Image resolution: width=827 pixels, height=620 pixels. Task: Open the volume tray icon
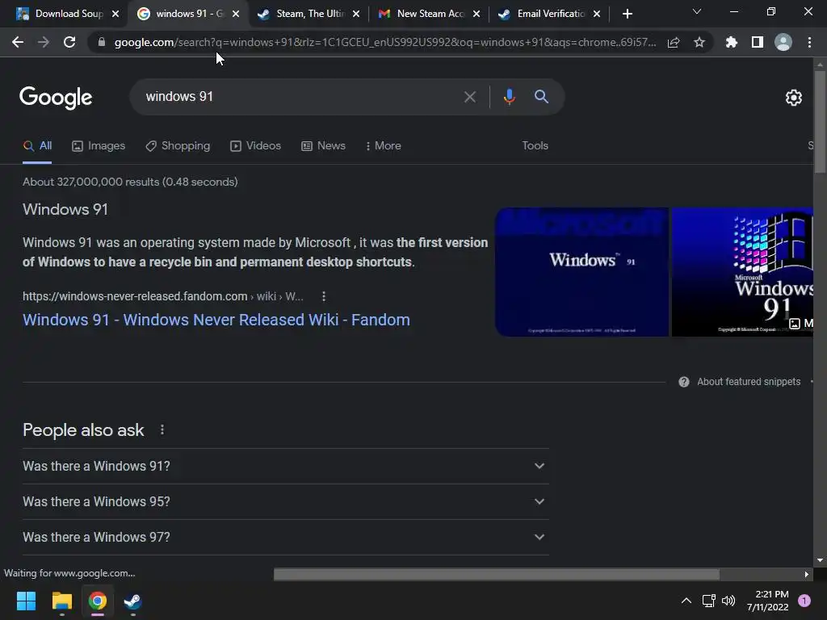728,601
